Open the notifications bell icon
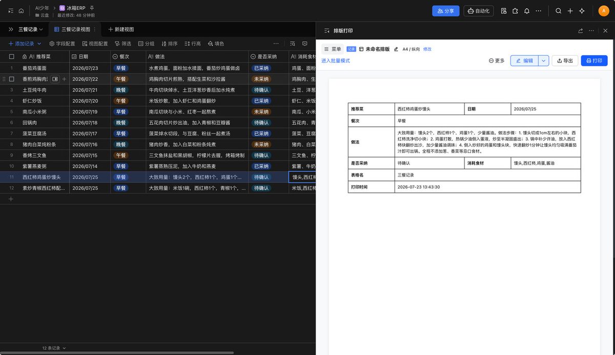The image size is (615, 355). click(526, 11)
